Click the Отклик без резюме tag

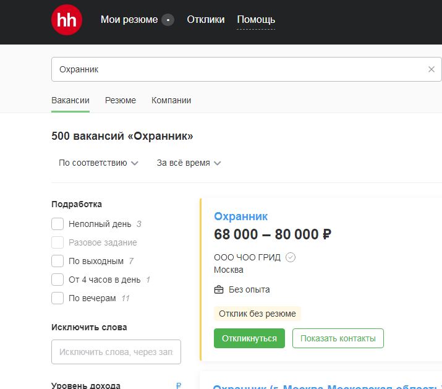click(257, 314)
